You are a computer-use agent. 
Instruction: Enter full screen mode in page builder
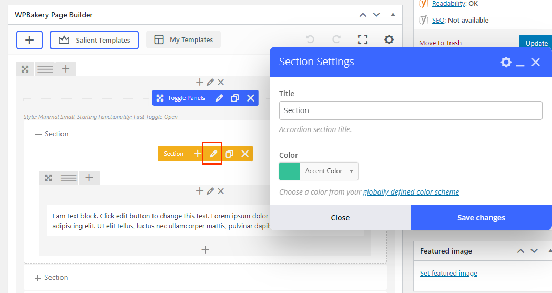click(x=363, y=39)
